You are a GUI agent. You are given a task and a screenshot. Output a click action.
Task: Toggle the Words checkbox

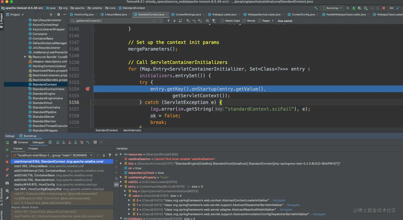pyautogui.click(x=244, y=21)
